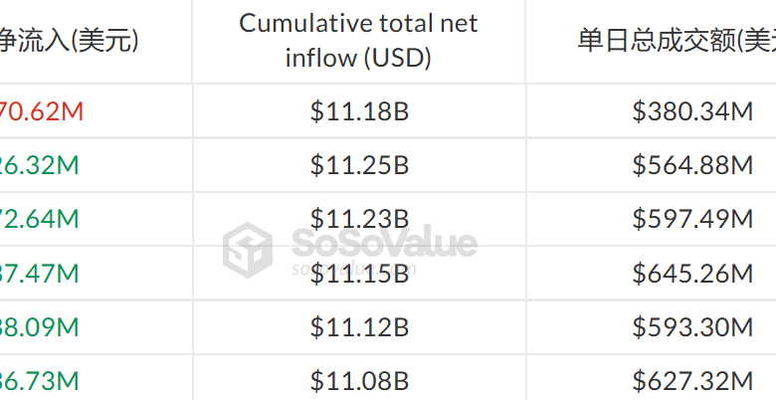
Task: Click the 净流入(美元) column header
Action: point(69,40)
